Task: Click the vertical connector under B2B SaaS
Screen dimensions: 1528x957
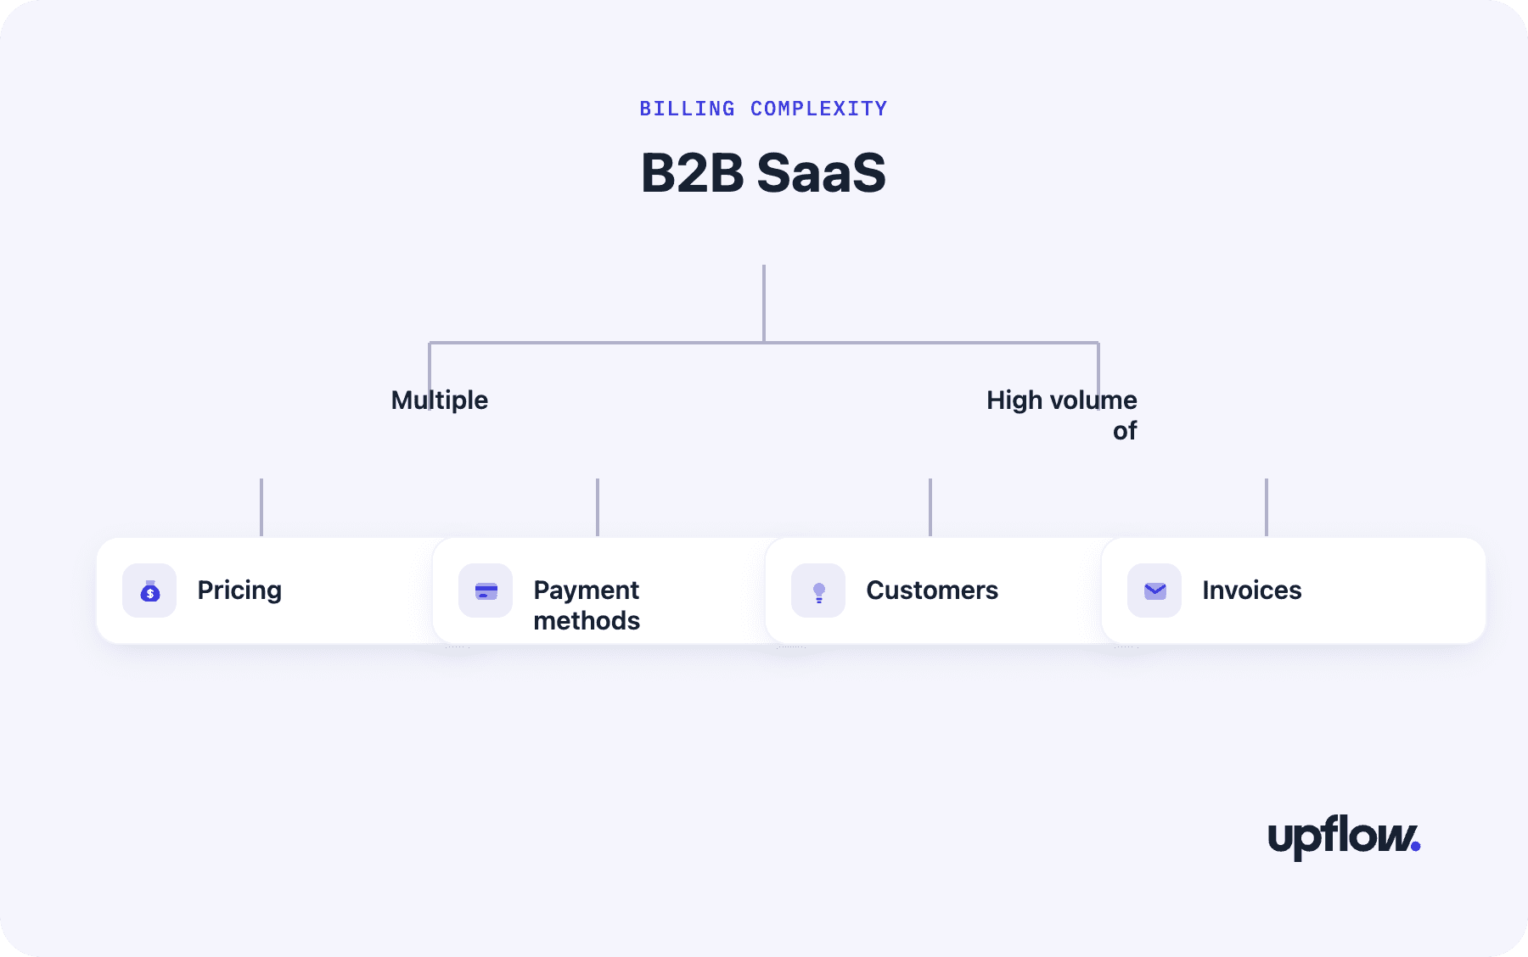Action: tap(764, 303)
